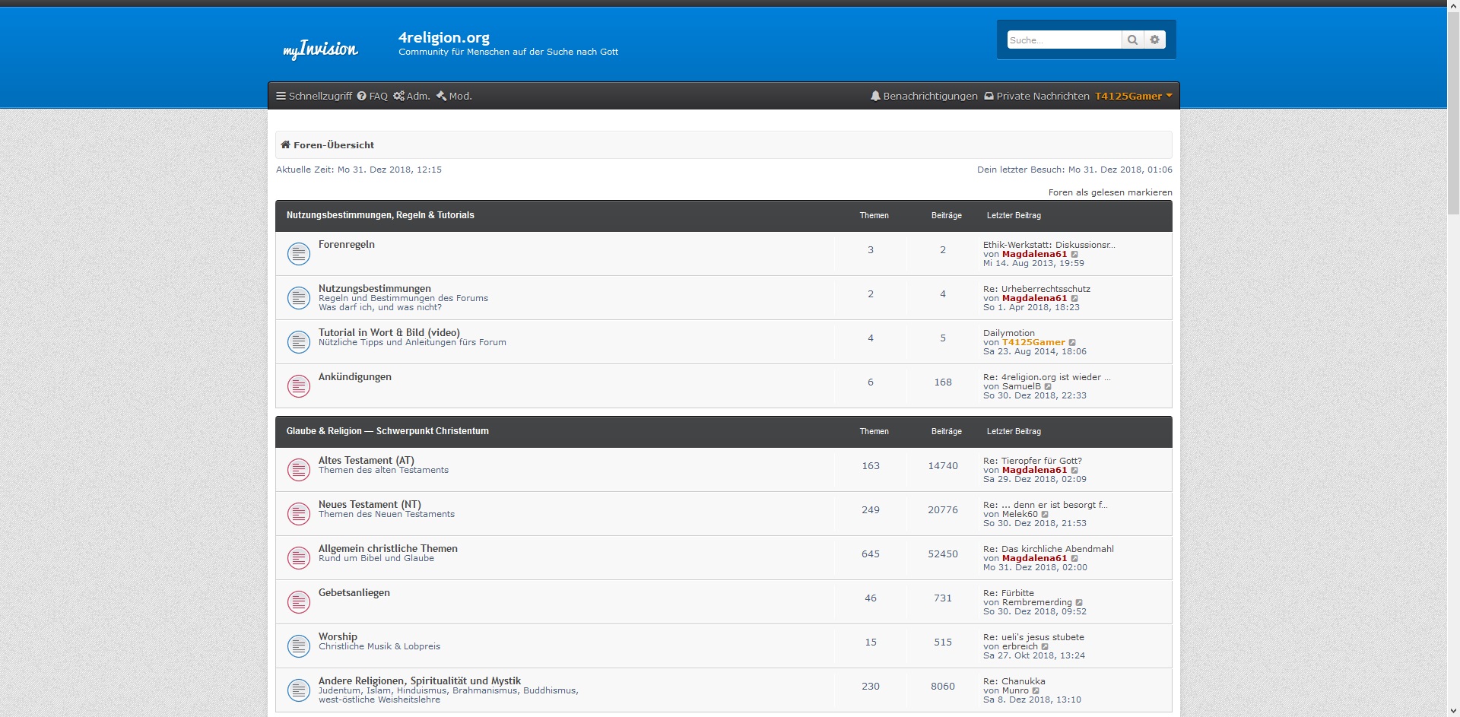Click the Worship forum icon

[299, 646]
